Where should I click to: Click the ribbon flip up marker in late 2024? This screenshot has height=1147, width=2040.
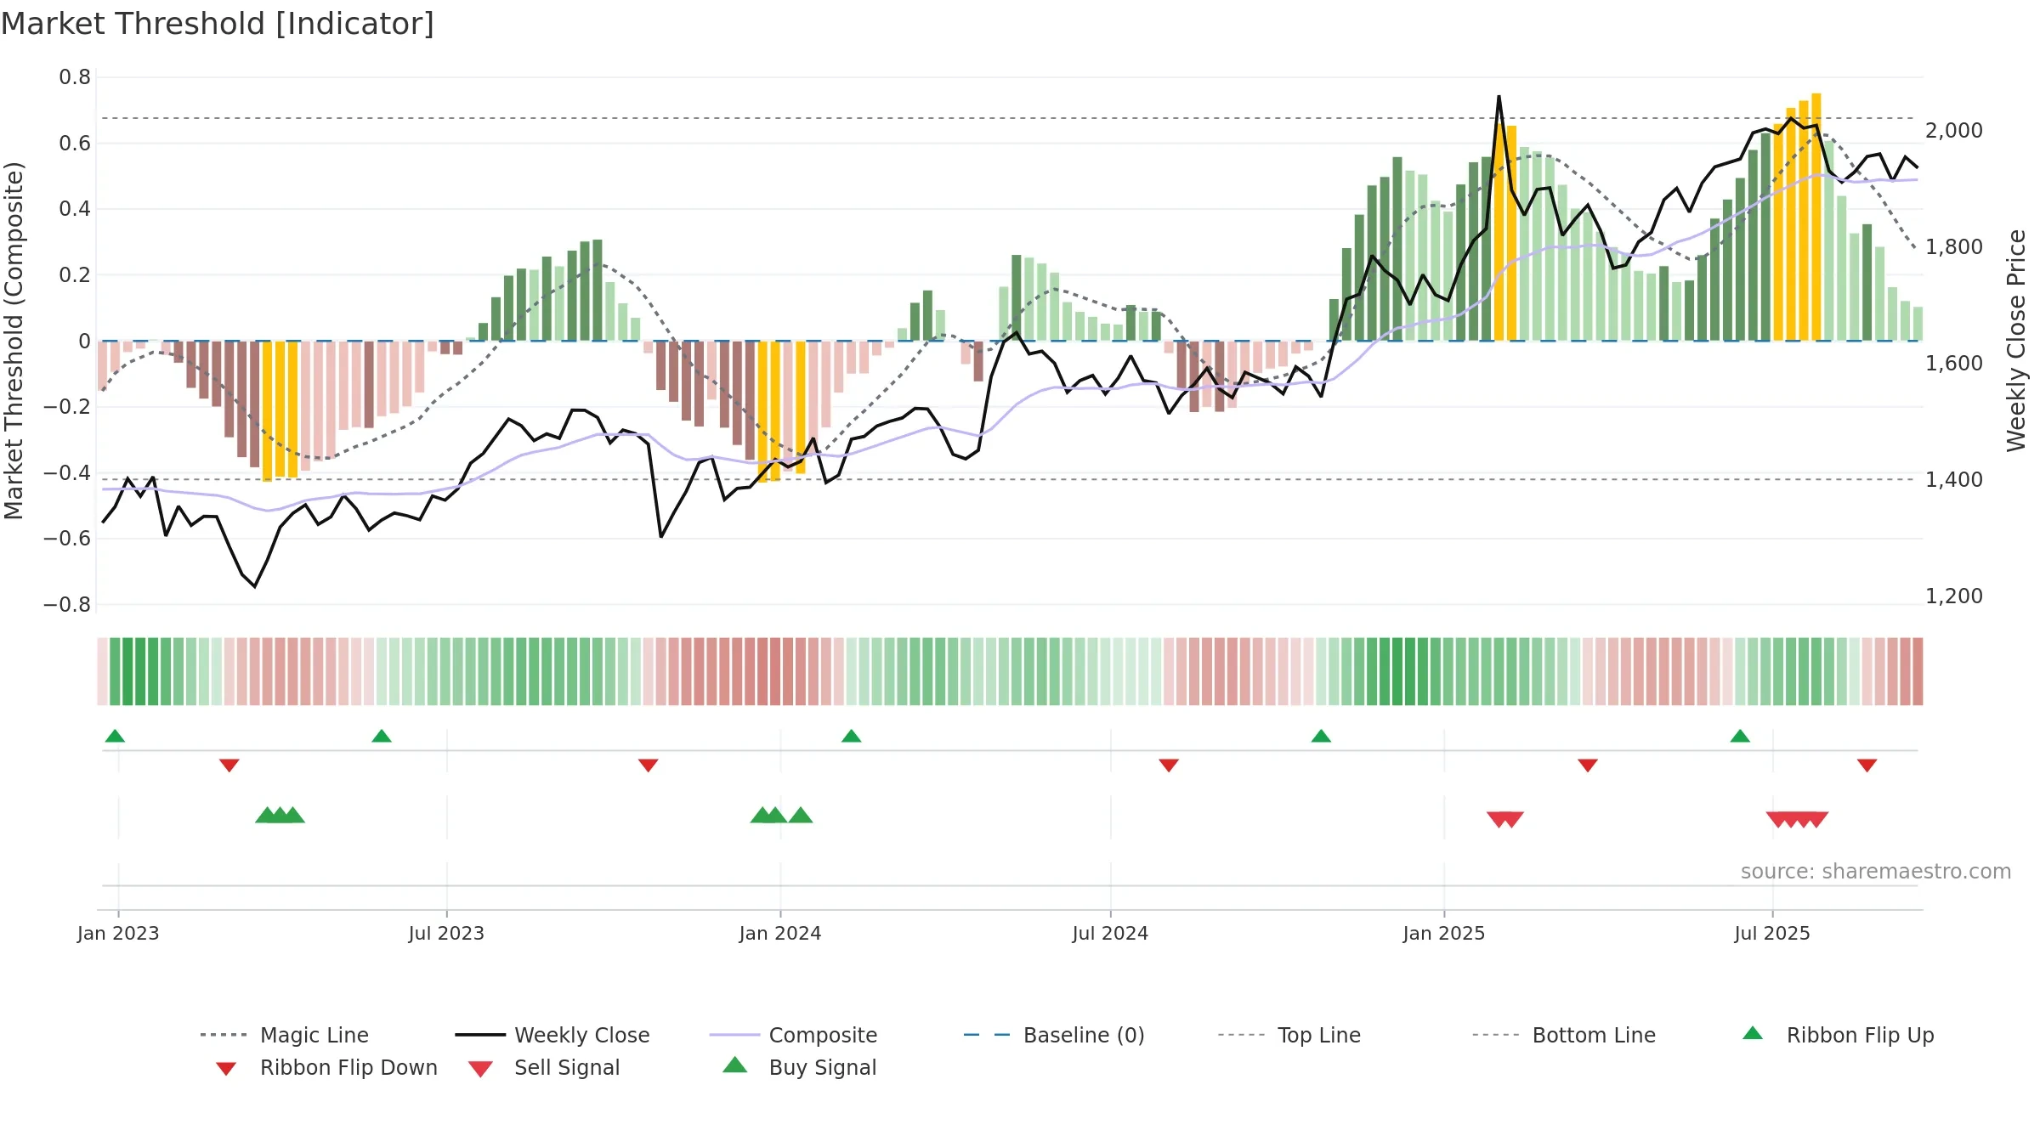pyautogui.click(x=1321, y=736)
